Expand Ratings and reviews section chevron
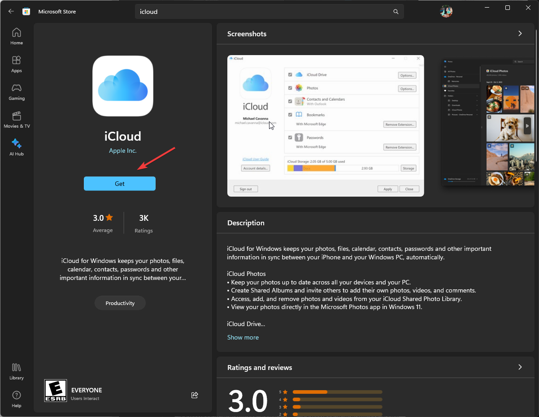 tap(520, 367)
